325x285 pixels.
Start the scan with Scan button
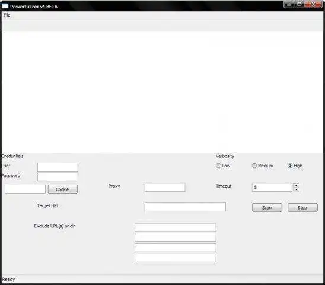[x=267, y=208]
